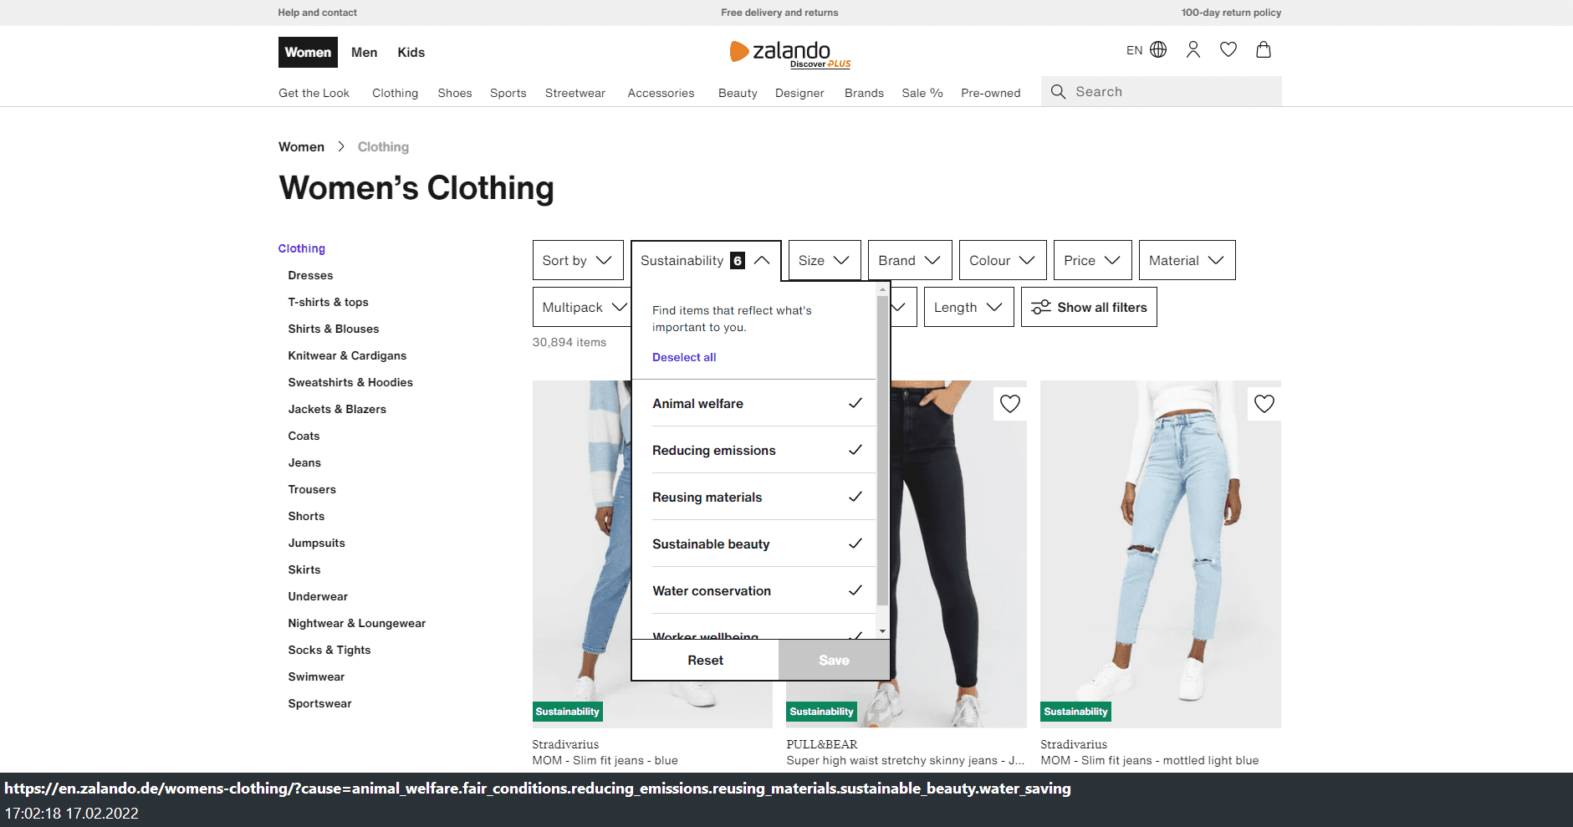Viewport: 1573px width, 827px height.
Task: Open the Designer menu
Action: (799, 93)
